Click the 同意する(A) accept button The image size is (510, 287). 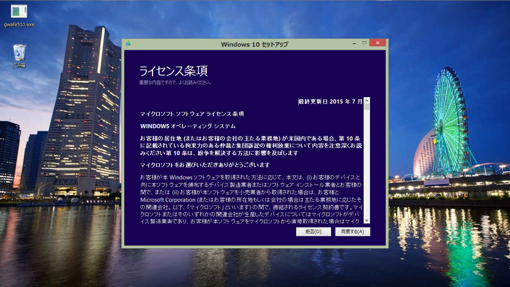point(352,232)
